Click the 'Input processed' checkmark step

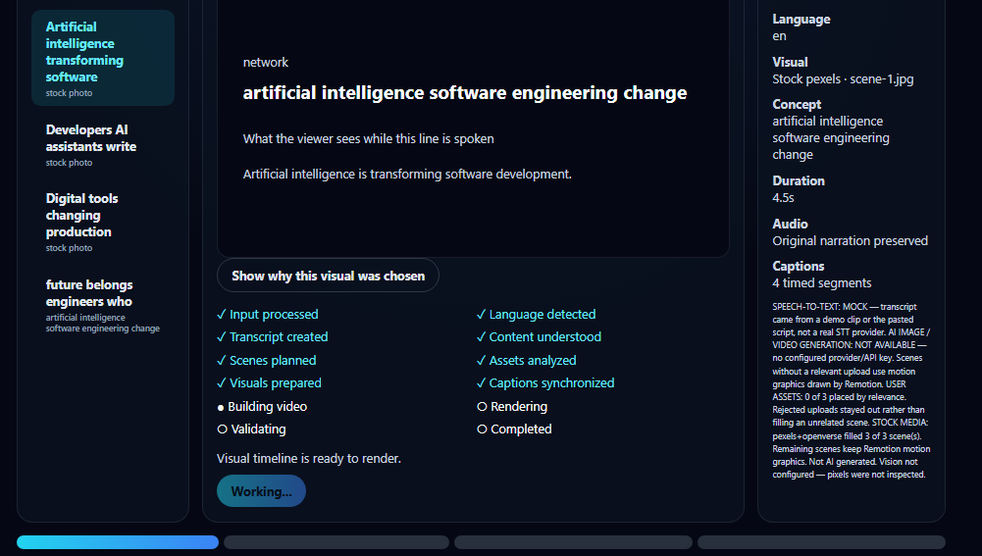pyautogui.click(x=268, y=315)
